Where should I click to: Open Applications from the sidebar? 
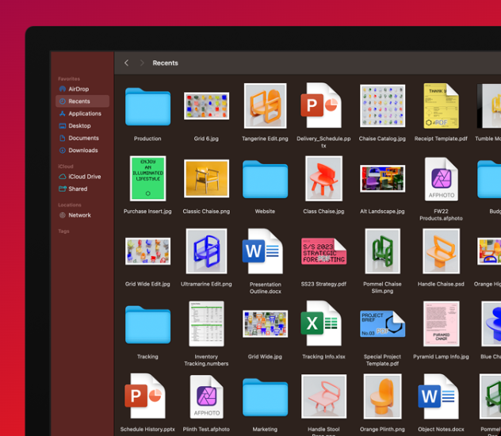coord(82,113)
